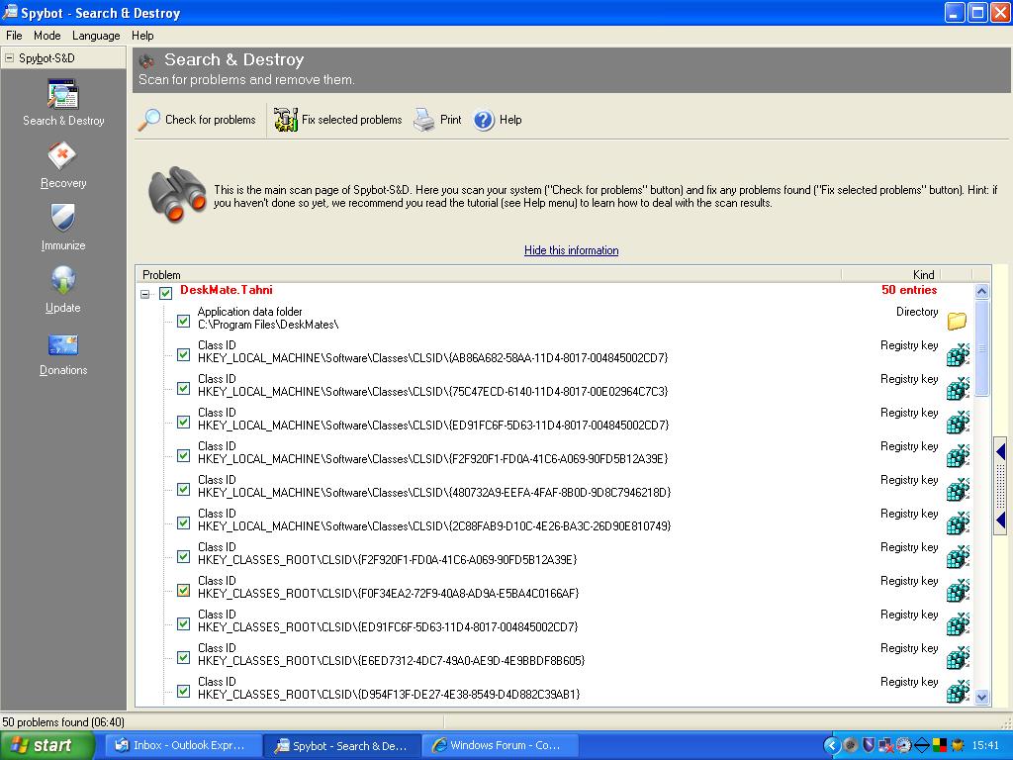
Task: Click the results list scroll-down arrow
Action: (982, 697)
